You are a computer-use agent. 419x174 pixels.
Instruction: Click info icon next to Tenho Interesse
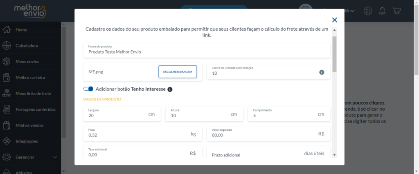pyautogui.click(x=170, y=89)
